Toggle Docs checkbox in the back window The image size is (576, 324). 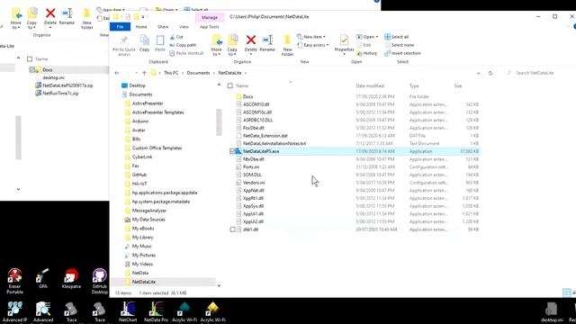click(32, 69)
